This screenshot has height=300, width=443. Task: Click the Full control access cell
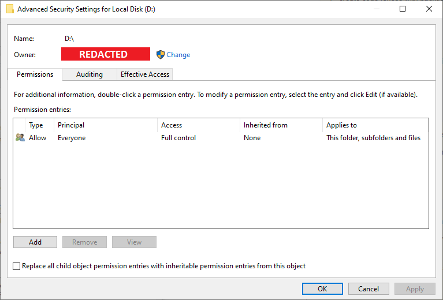(178, 138)
